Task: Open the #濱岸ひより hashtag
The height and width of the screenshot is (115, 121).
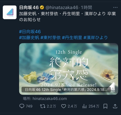Action: click(96, 37)
